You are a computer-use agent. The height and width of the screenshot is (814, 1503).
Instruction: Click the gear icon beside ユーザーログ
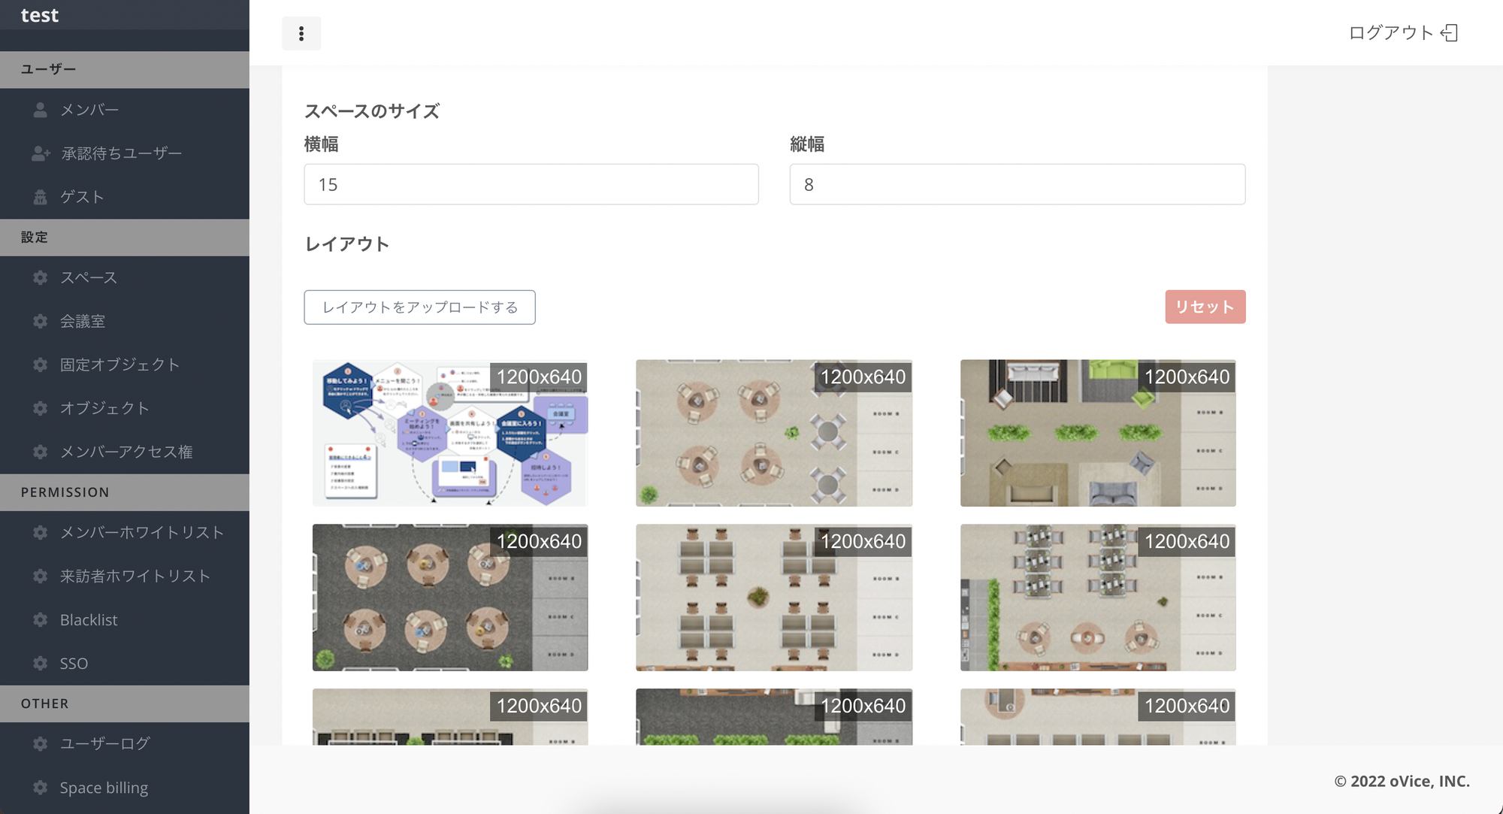(x=41, y=743)
